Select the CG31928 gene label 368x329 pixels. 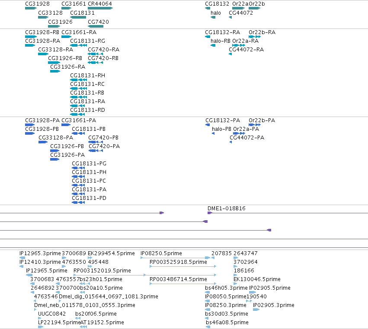(37, 4)
